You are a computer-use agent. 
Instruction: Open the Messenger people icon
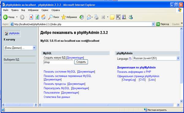pyautogui.click(x=131, y=17)
